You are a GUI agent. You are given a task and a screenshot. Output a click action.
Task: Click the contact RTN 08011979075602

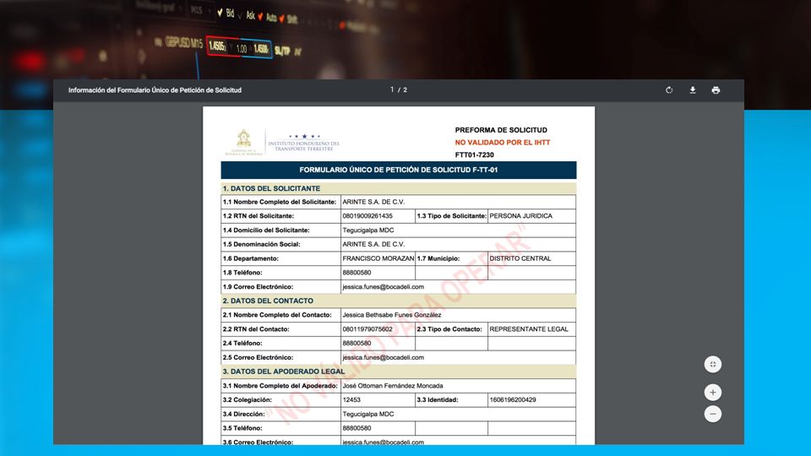point(367,329)
